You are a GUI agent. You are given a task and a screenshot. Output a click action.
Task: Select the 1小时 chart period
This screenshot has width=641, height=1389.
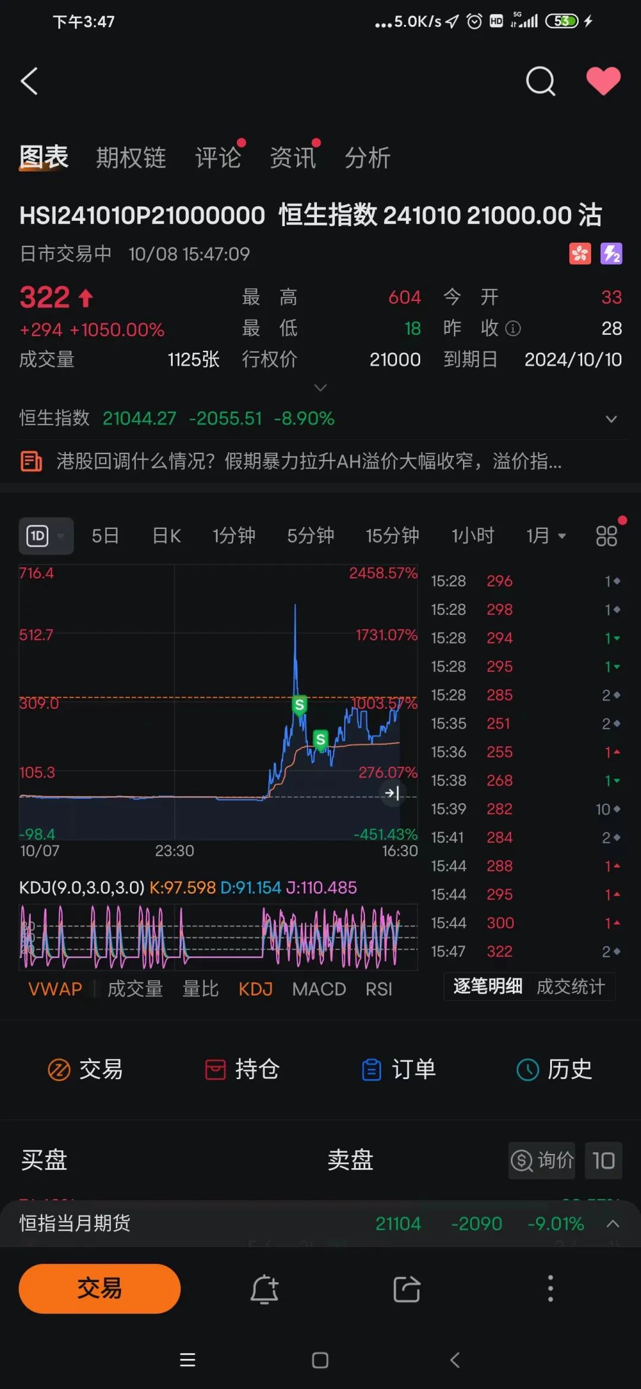point(473,536)
